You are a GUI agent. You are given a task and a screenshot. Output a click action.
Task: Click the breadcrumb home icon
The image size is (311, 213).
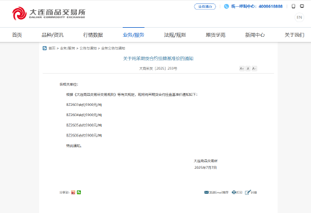[45, 48]
